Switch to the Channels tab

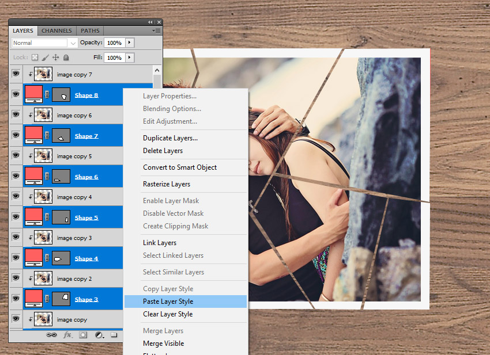point(56,30)
